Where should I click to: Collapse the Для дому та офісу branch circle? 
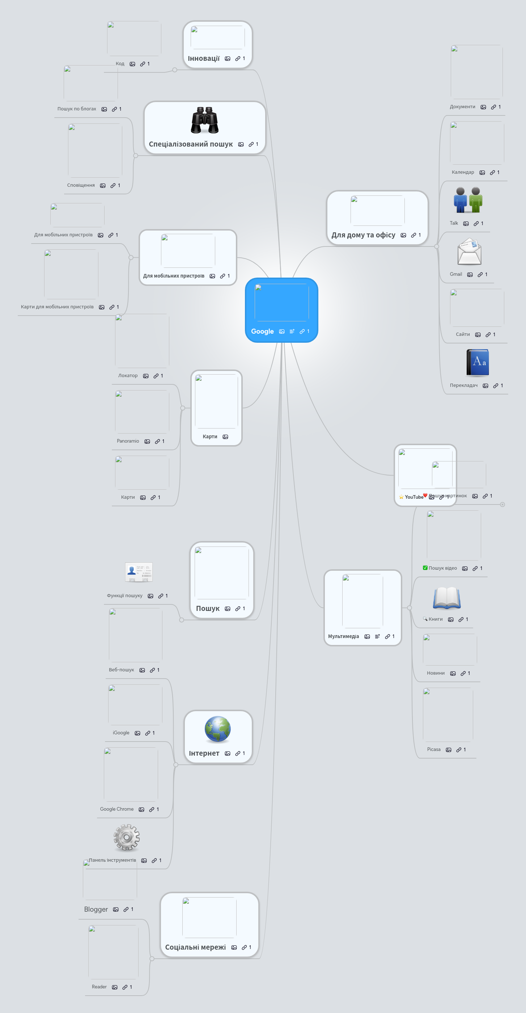(x=436, y=246)
